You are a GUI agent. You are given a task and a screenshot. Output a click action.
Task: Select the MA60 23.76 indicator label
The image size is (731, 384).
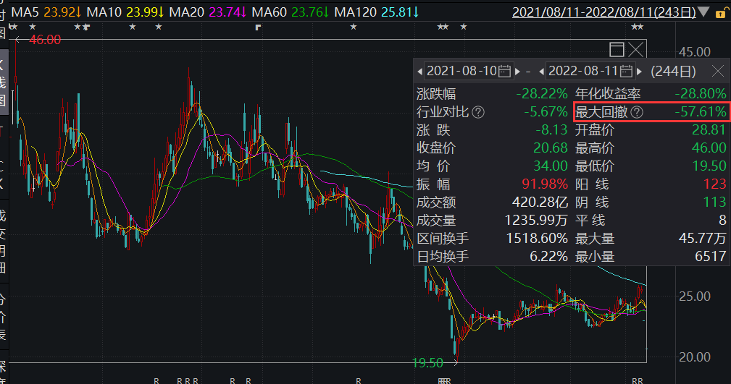[290, 12]
